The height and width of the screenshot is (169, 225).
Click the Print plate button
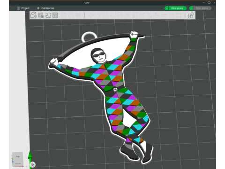pyautogui.click(x=202, y=8)
